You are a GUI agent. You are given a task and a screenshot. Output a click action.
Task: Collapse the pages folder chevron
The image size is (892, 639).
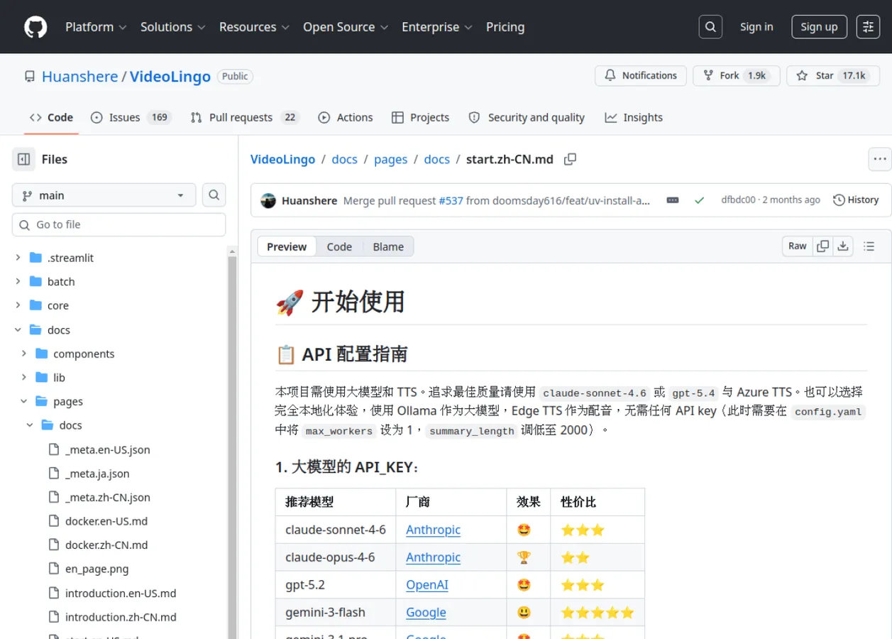click(24, 401)
